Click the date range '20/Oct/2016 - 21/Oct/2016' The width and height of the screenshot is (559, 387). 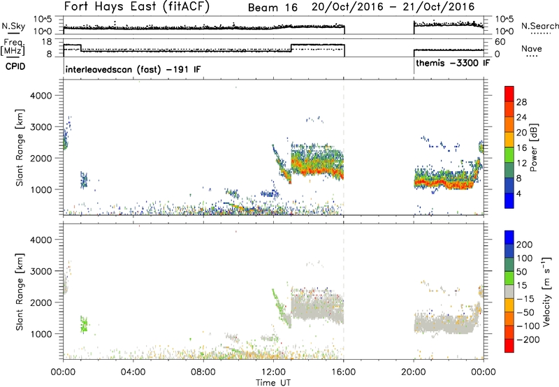pyautogui.click(x=393, y=7)
